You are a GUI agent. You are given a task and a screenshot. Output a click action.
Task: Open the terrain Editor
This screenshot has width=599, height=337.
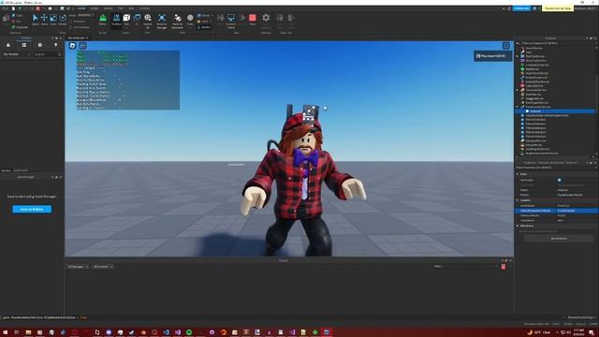103,20
